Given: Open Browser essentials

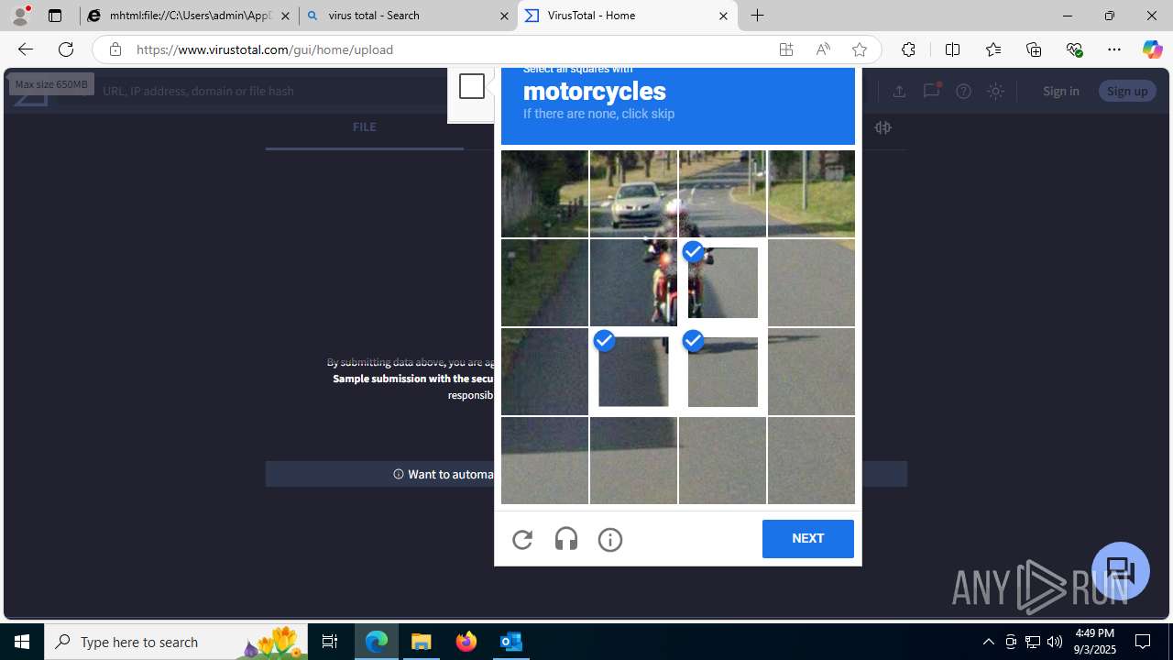Looking at the screenshot, I should (x=1074, y=49).
